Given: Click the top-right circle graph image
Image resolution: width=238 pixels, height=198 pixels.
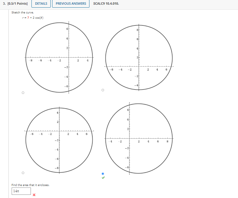Looking at the screenshot, I should (139, 57).
